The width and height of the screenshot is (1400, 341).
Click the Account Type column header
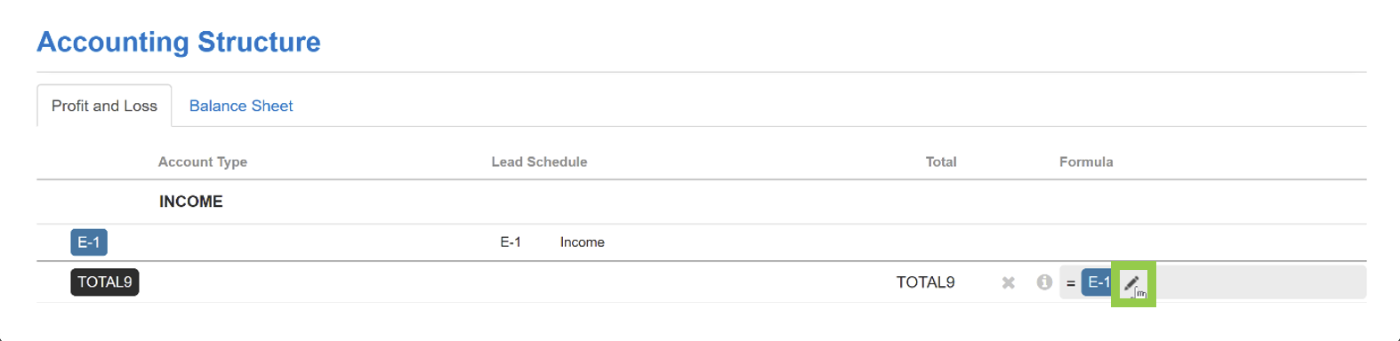(203, 162)
